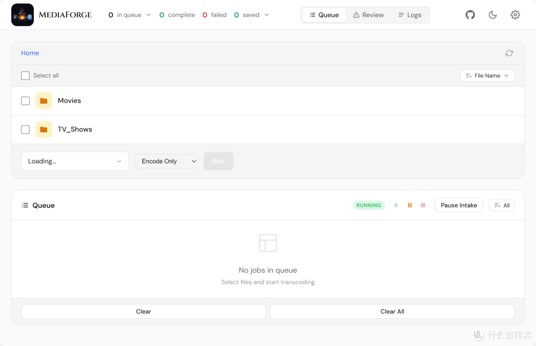Screen dimensions: 536x346
Task: Open the TV_Shows folder icon
Action: (x=43, y=130)
